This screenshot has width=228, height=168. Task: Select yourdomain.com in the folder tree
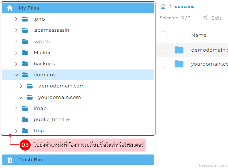pos(59,97)
